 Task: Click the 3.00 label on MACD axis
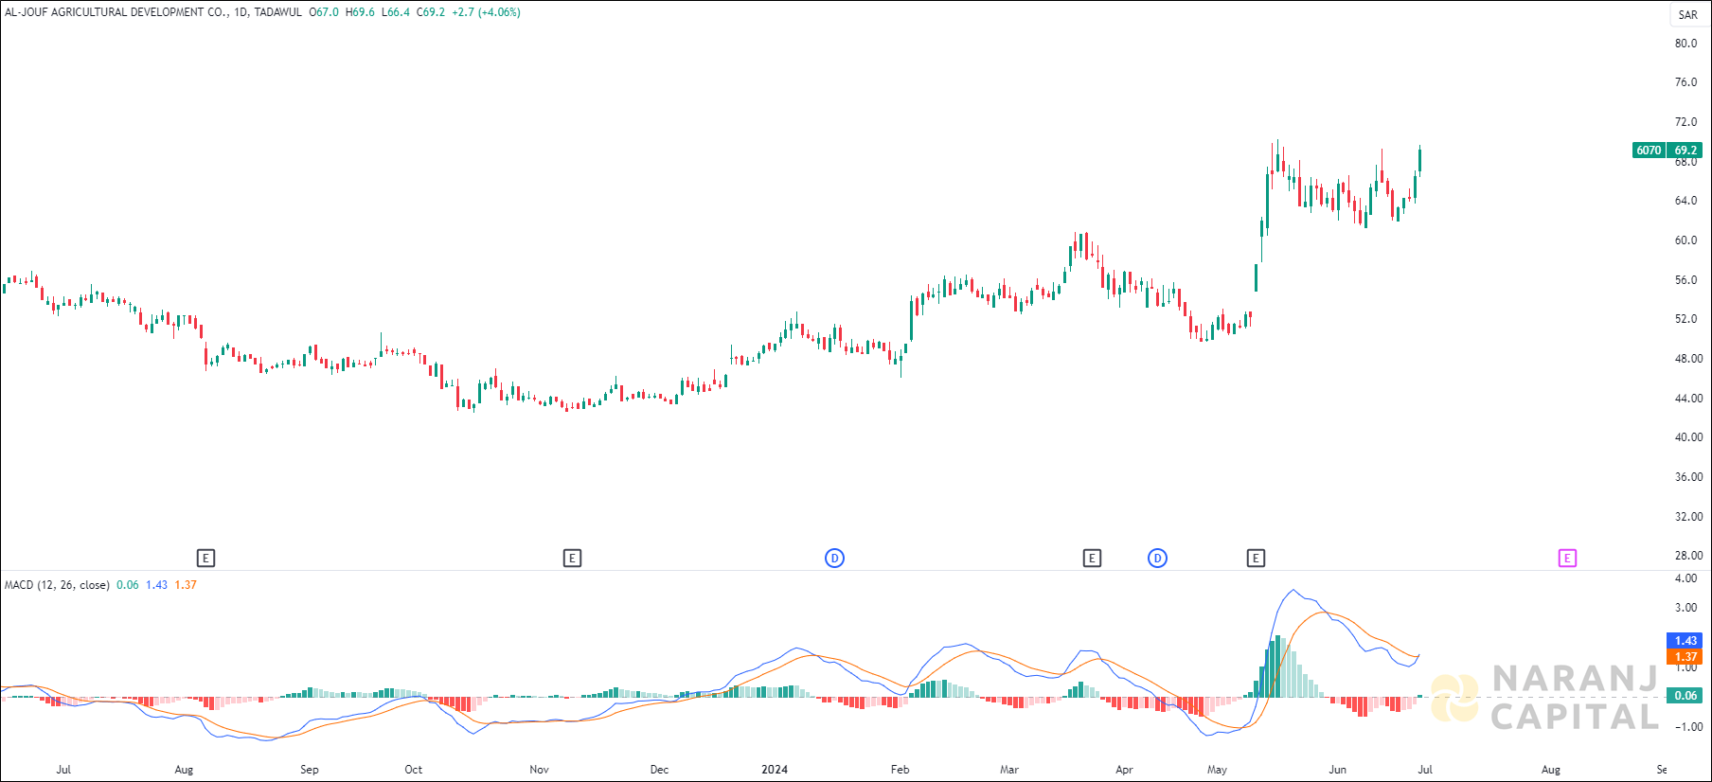click(1685, 608)
